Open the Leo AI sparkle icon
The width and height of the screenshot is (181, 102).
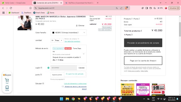coord(155,8)
